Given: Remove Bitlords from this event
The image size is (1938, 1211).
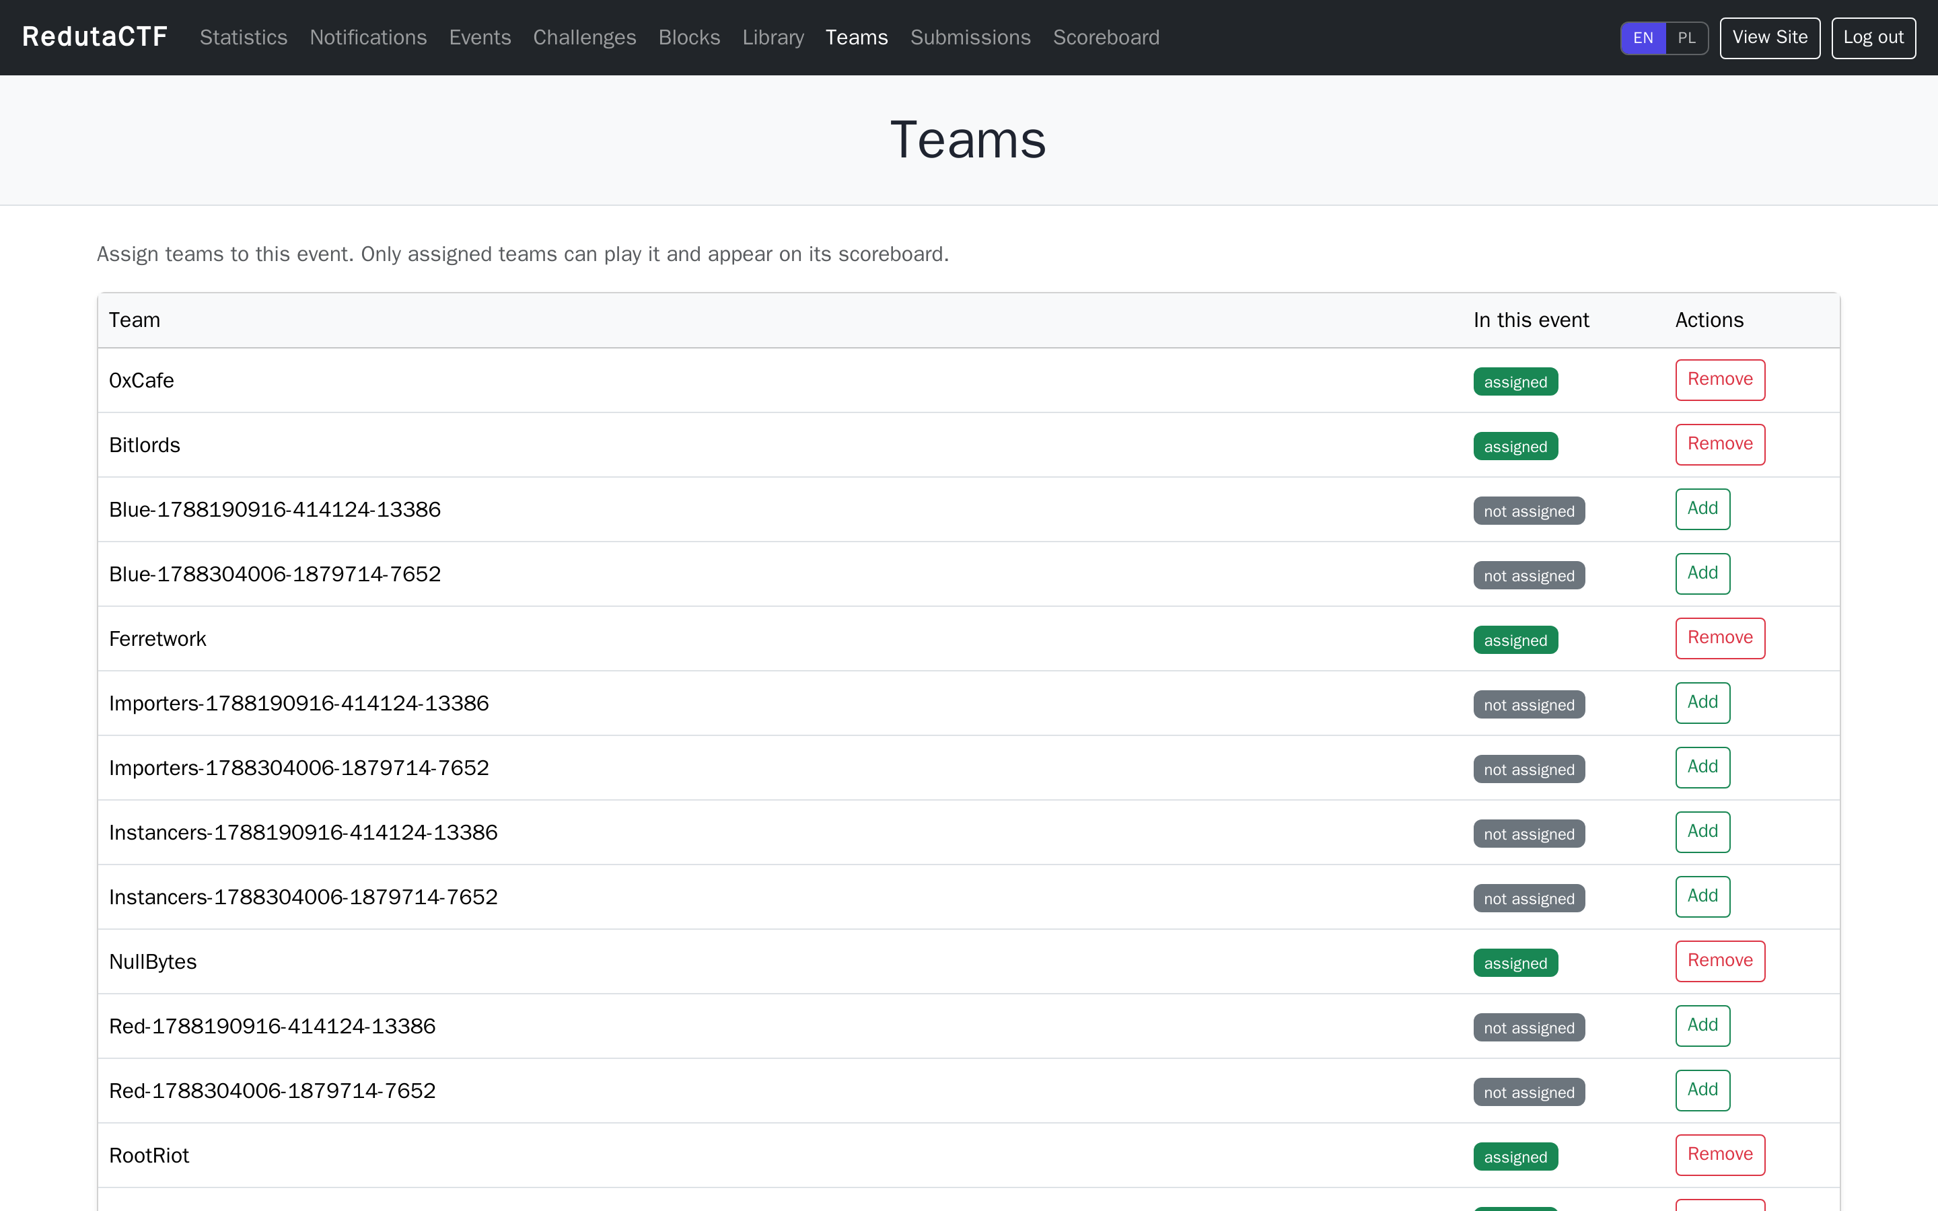Looking at the screenshot, I should [1720, 445].
